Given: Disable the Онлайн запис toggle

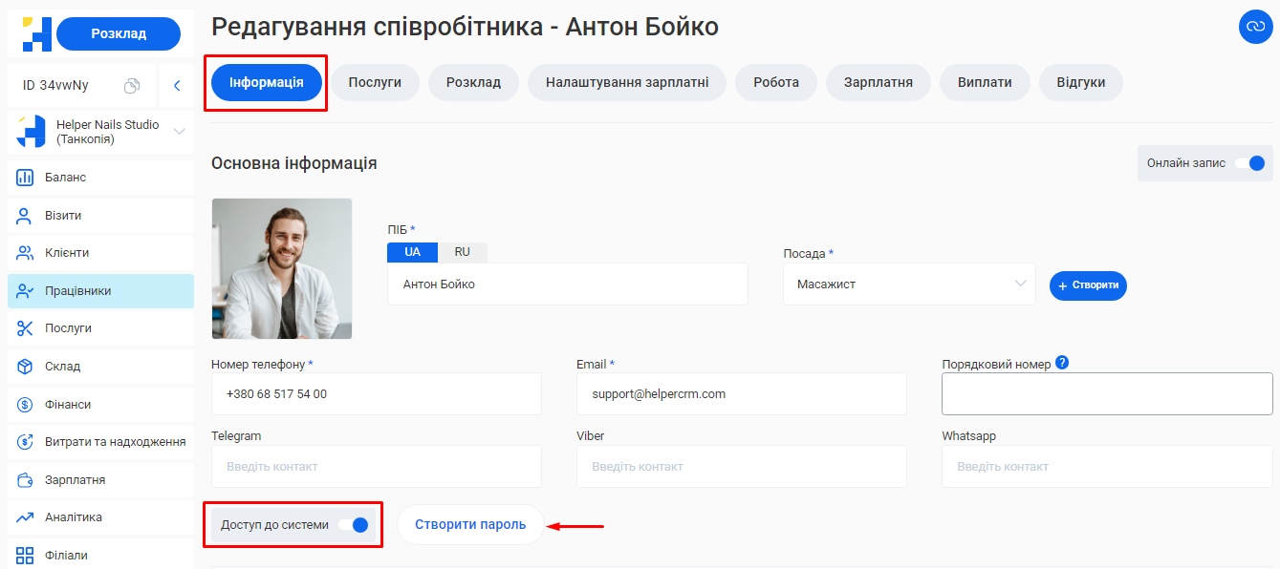Looking at the screenshot, I should click(x=1253, y=163).
